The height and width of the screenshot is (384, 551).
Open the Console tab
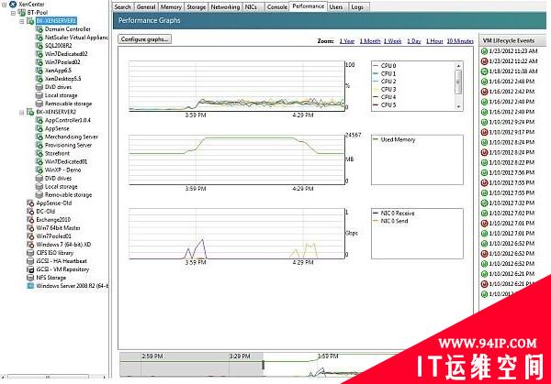coord(277,7)
